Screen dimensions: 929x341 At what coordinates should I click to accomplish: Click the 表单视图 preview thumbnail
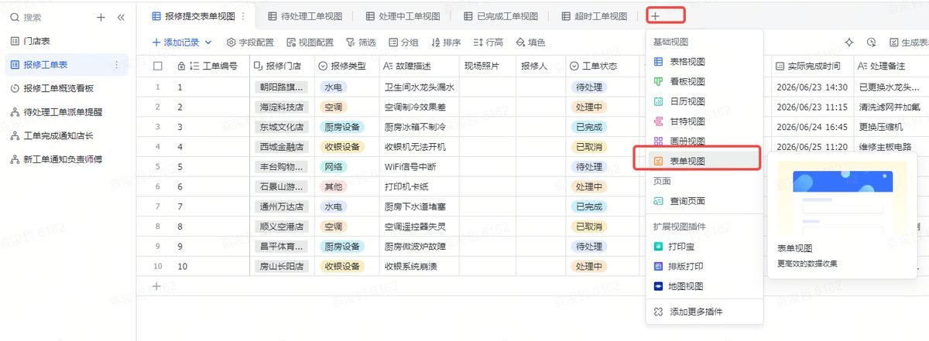click(x=841, y=196)
